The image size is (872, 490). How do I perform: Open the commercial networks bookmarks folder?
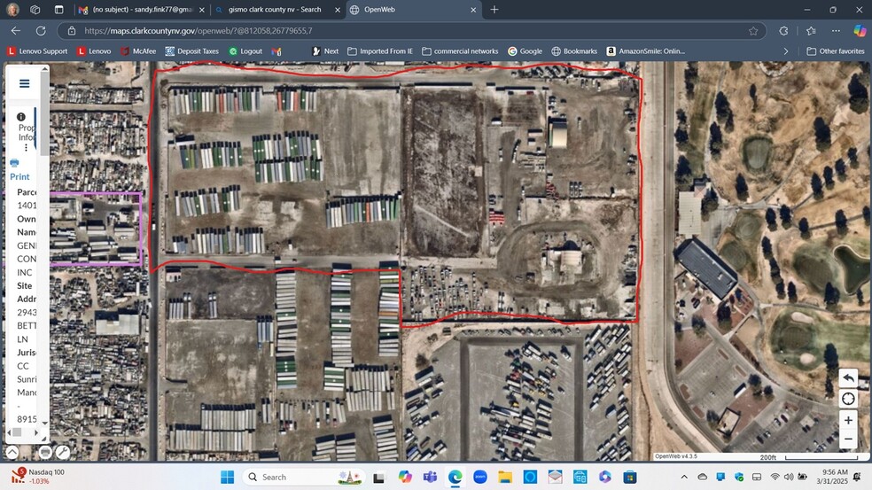coord(459,51)
